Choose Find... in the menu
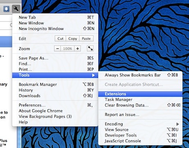 click(55, 64)
